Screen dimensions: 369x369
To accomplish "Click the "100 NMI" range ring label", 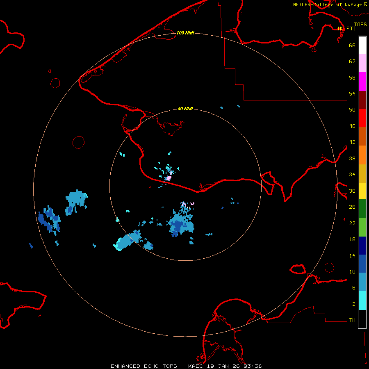I will tap(185, 33).
